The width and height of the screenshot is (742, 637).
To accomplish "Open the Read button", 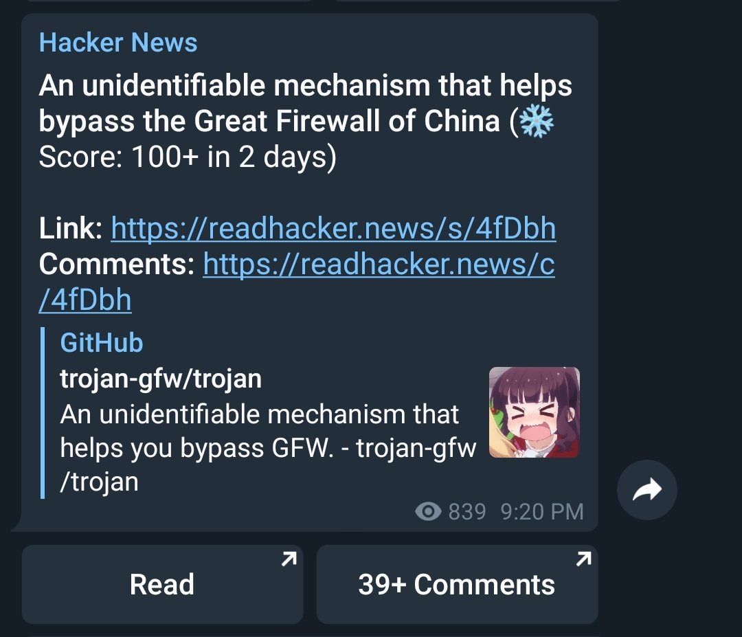I will click(162, 584).
